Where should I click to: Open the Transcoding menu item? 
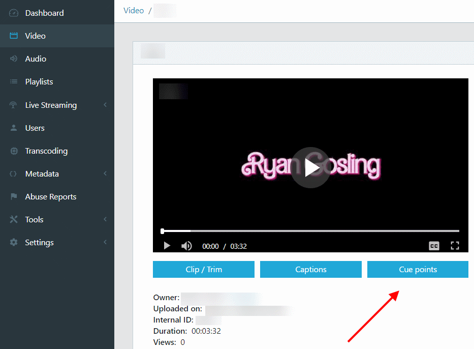(x=57, y=151)
